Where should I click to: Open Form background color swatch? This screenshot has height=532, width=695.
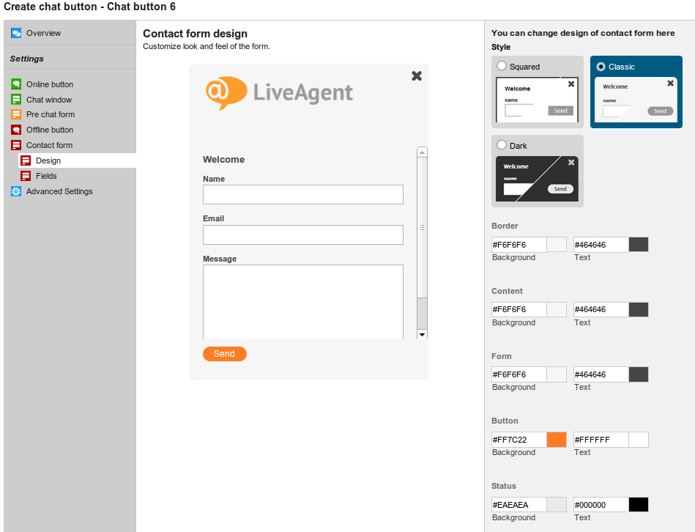(x=557, y=374)
